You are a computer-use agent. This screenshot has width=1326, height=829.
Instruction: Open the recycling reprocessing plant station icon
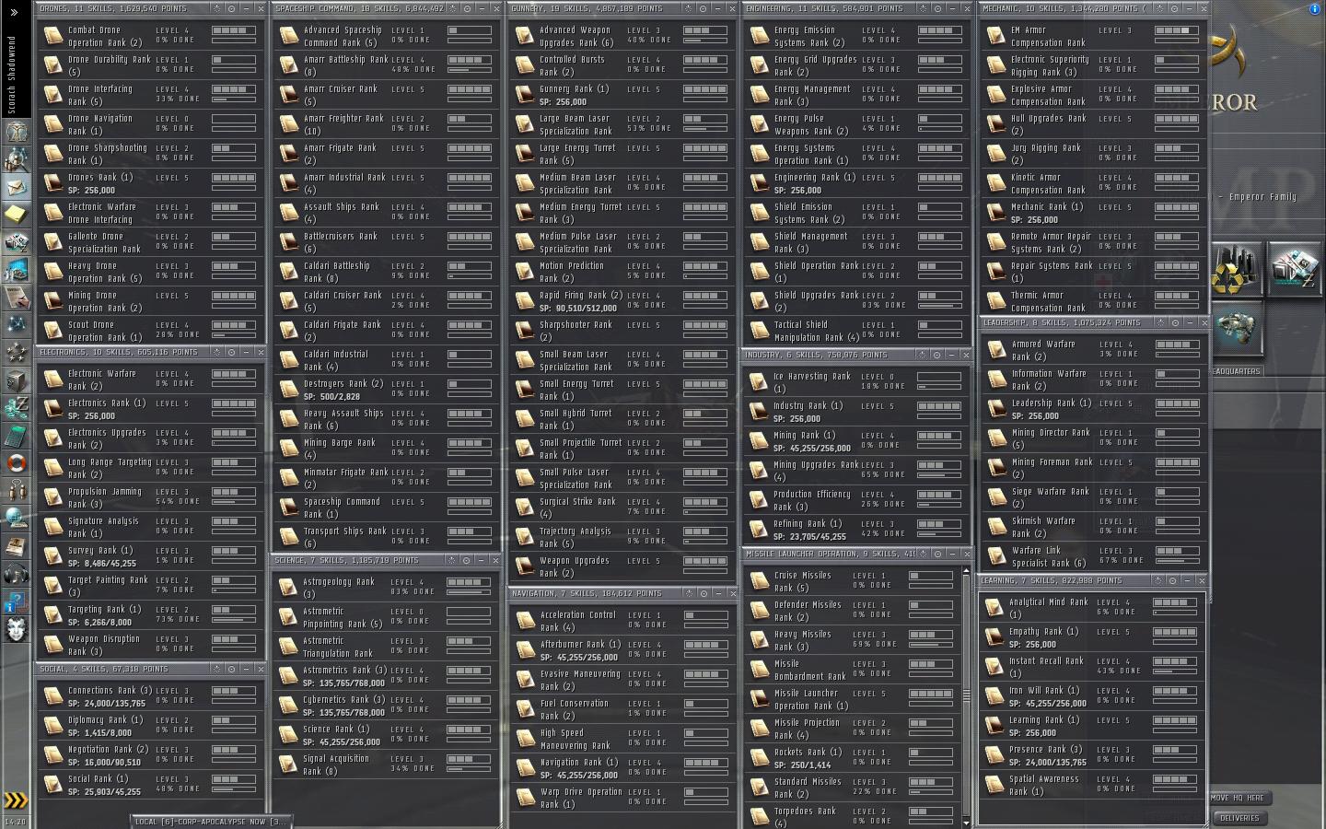click(x=1236, y=269)
